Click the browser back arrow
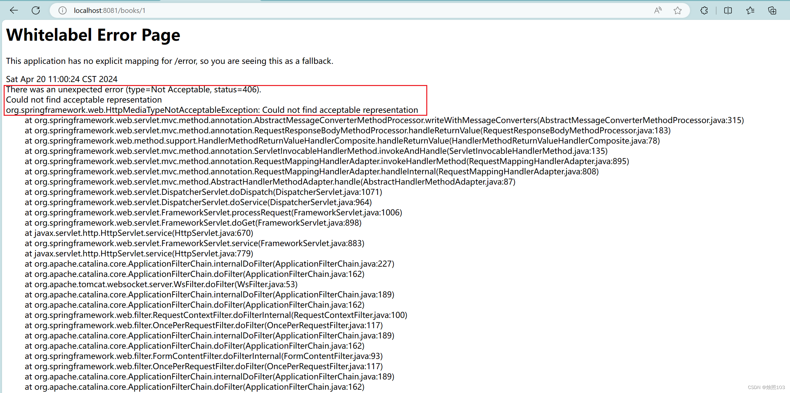790x393 pixels. pyautogui.click(x=14, y=11)
